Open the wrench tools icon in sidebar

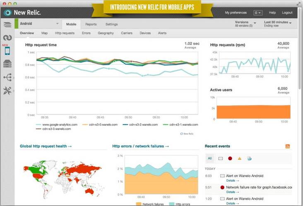coord(7,90)
